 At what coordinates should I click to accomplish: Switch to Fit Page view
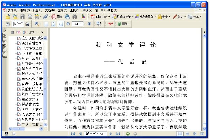tap(53, 24)
